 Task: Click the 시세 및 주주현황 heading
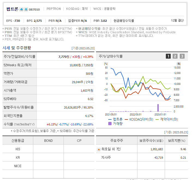17,48
